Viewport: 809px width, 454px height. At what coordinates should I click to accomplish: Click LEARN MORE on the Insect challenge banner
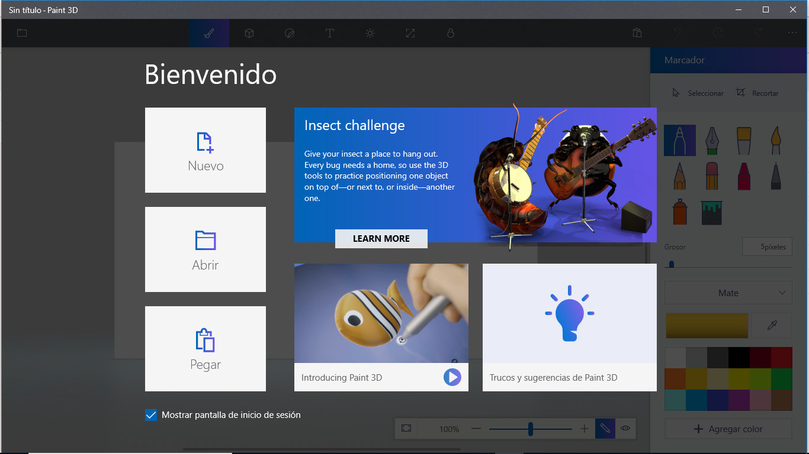point(381,239)
